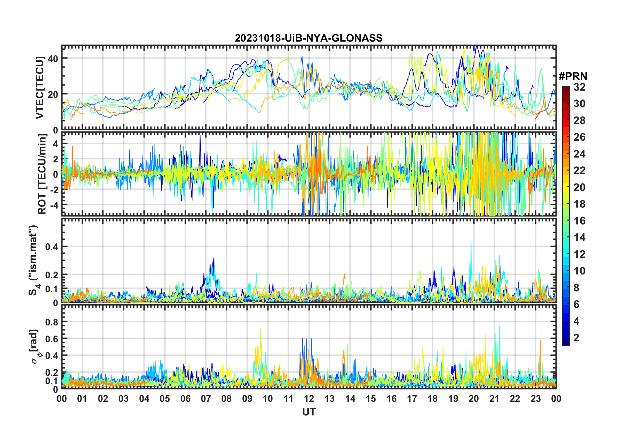The height and width of the screenshot is (432, 618).
Task: Click x-axis tick label 11
Action: point(289,399)
